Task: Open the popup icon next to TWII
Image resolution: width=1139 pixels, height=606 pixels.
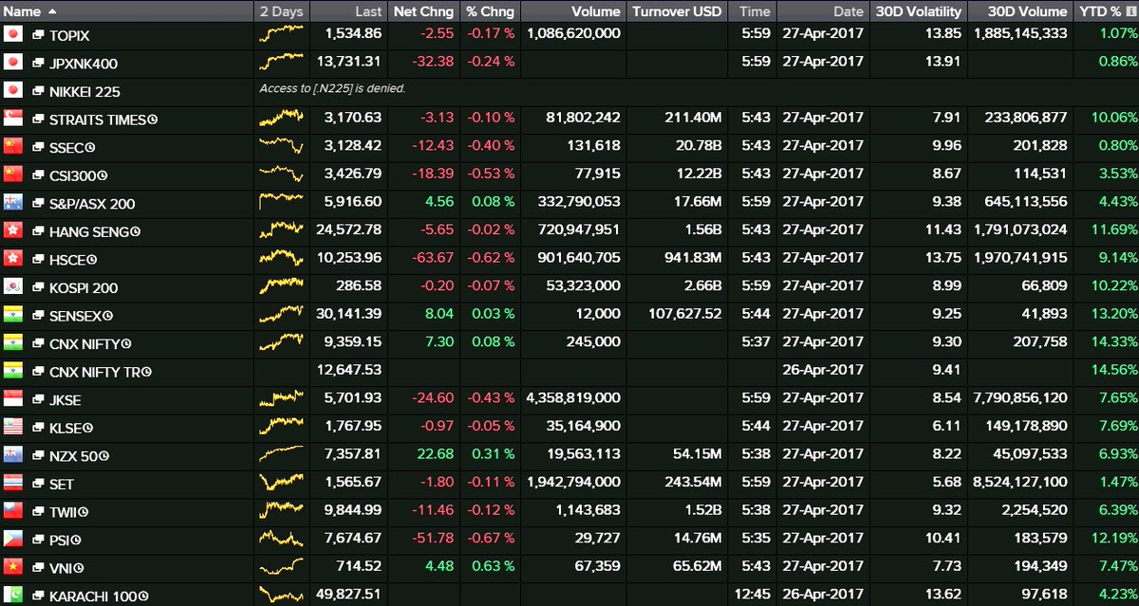Action: 38,512
